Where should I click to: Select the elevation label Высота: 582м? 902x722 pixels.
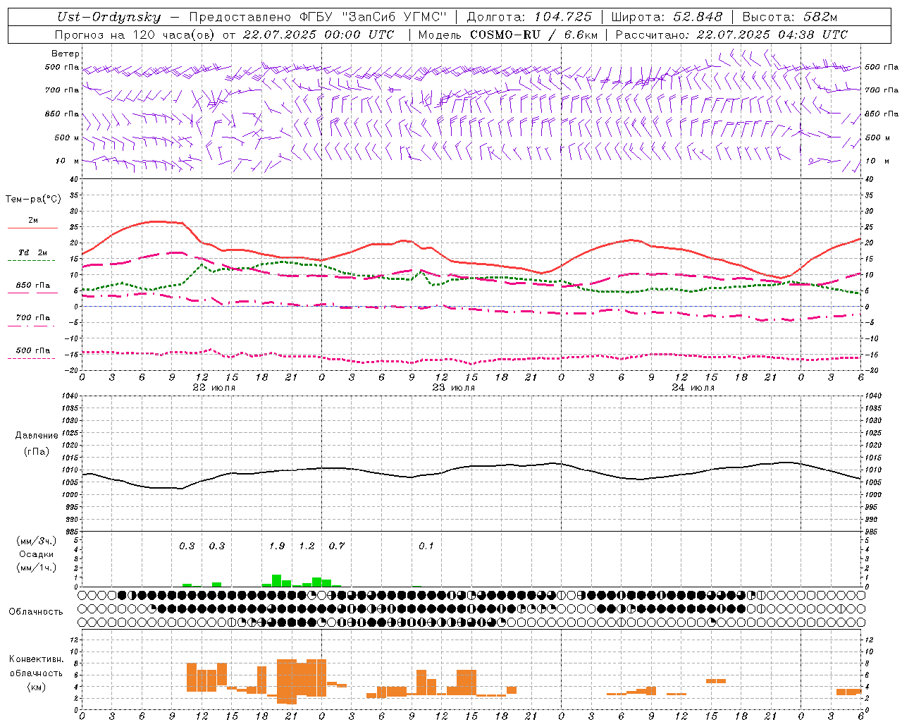[x=790, y=17]
